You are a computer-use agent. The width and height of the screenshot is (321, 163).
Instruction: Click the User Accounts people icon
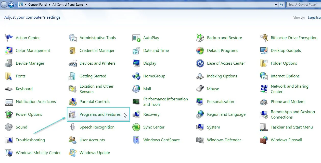(x=73, y=140)
